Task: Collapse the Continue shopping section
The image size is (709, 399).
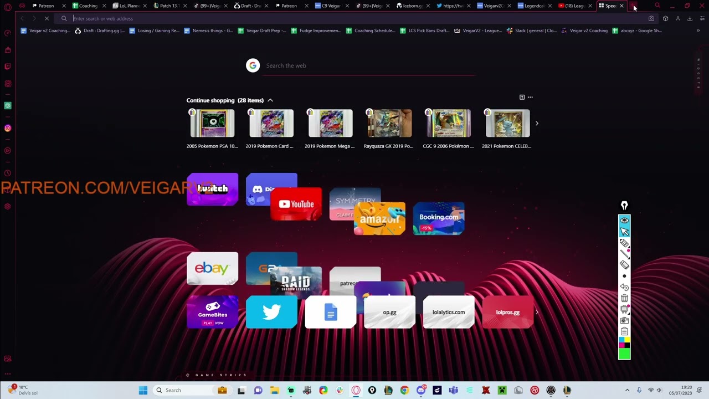Action: (270, 100)
